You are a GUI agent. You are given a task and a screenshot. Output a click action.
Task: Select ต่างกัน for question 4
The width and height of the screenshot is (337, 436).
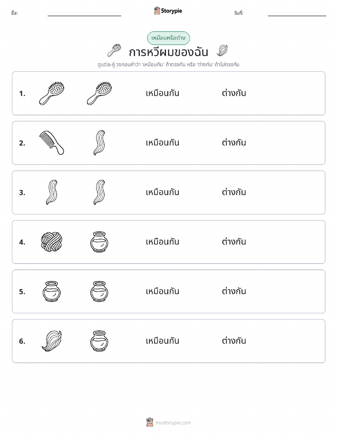point(234,242)
